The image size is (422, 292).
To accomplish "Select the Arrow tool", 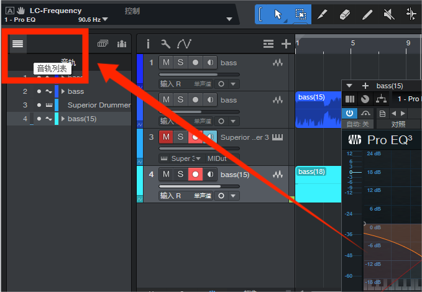I will [x=278, y=14].
